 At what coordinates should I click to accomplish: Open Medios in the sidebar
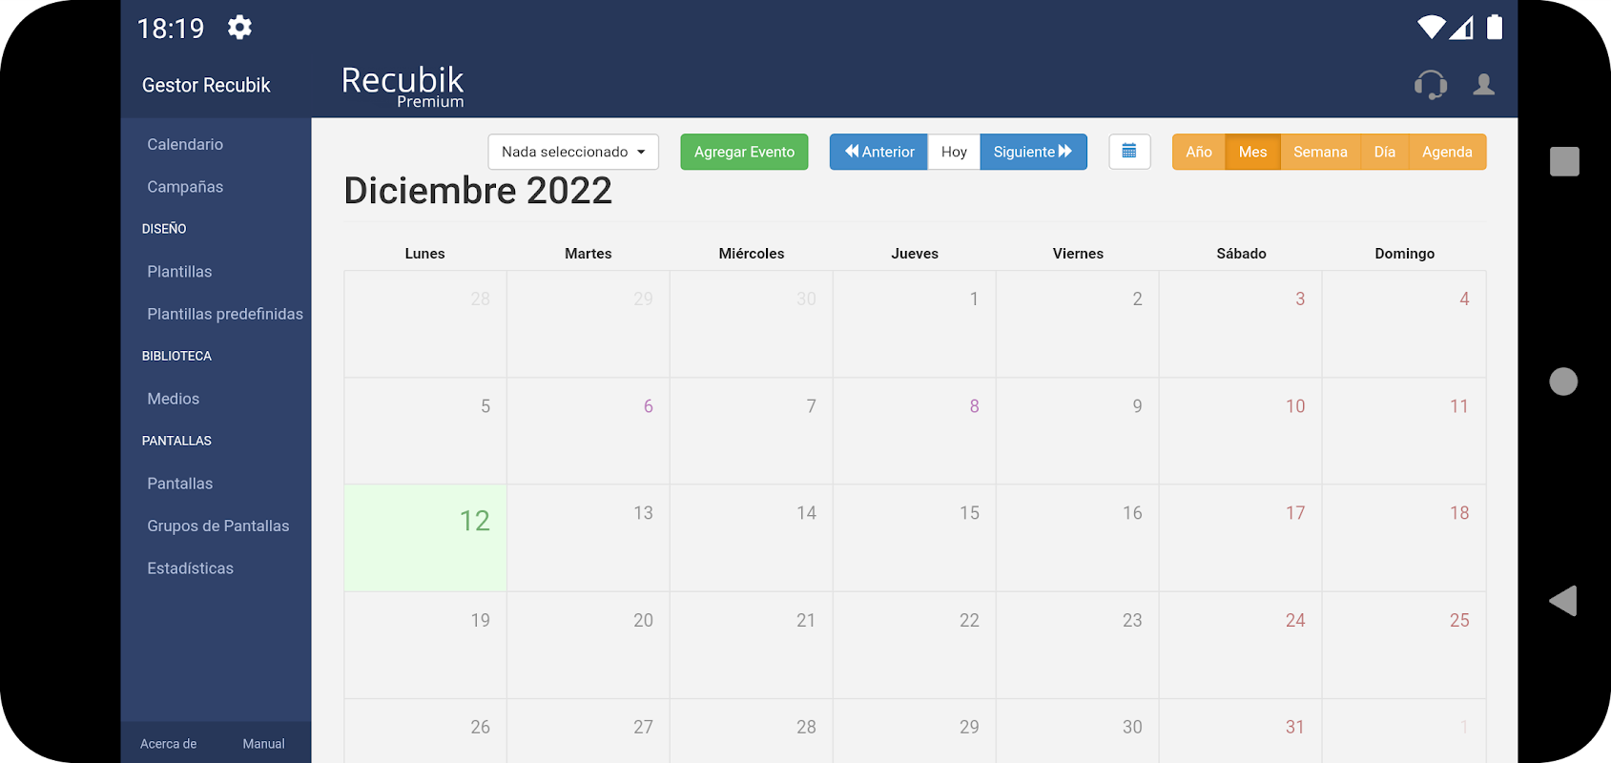[174, 399]
